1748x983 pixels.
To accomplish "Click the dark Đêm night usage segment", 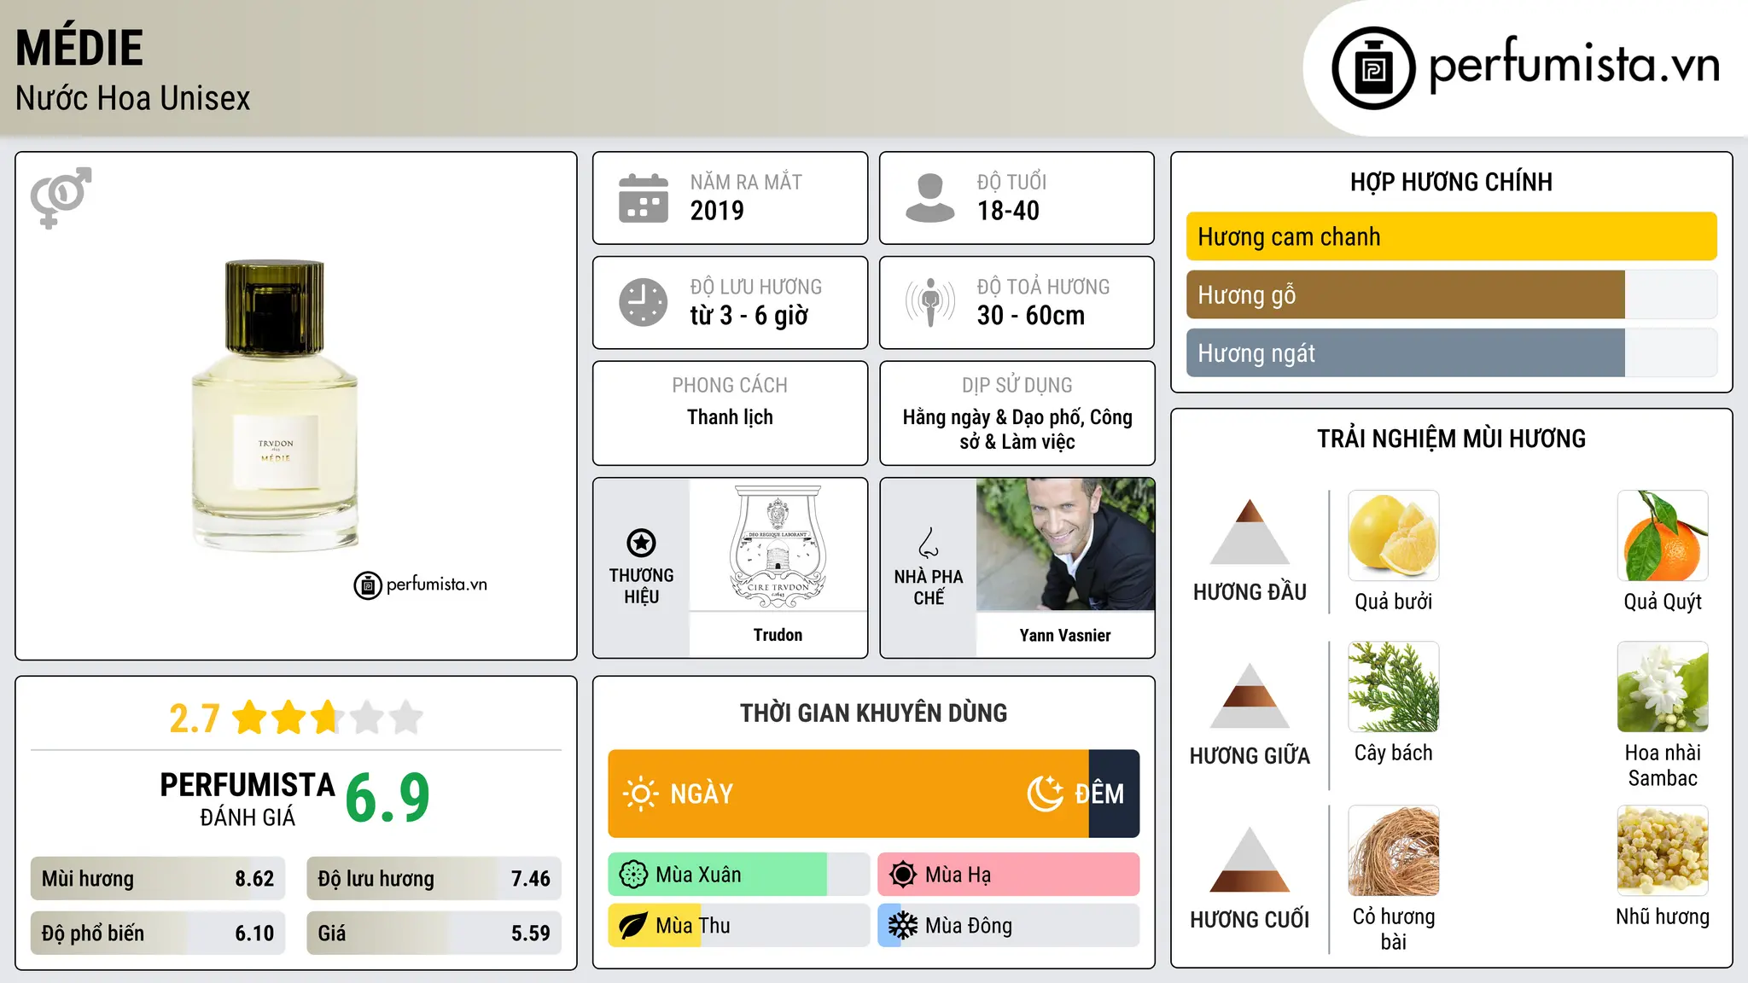I will (x=1114, y=794).
